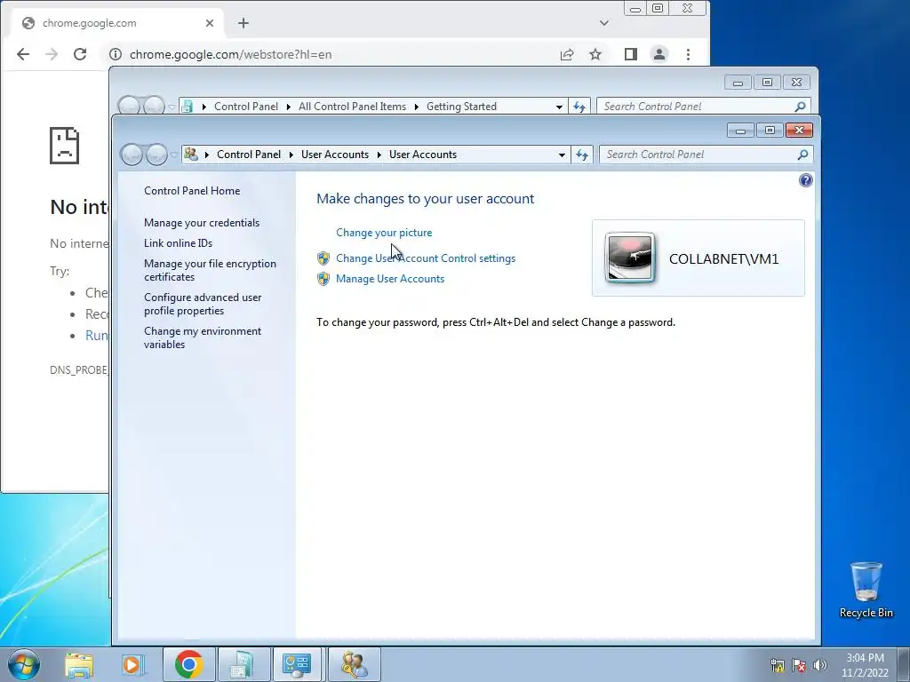Viewport: 910px width, 682px height.
Task: Select last User Accounts breadcrumb segment
Action: [423, 155]
